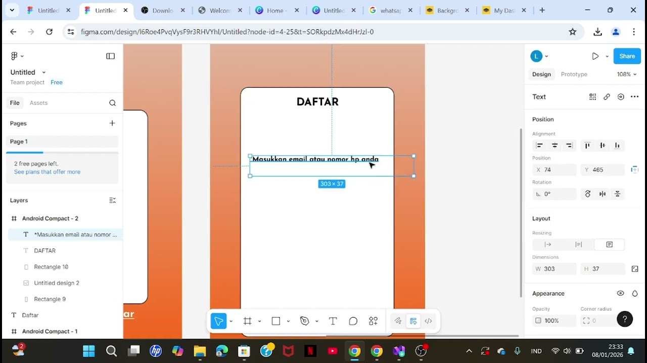Select the Text tool
647x363 pixels.
[x=333, y=321]
